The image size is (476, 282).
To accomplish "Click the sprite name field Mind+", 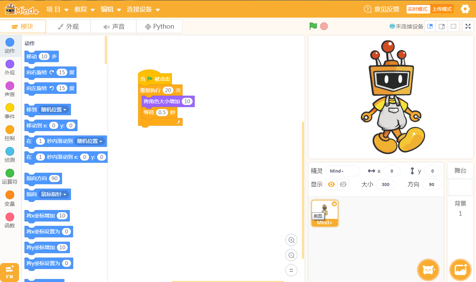I will [x=342, y=171].
